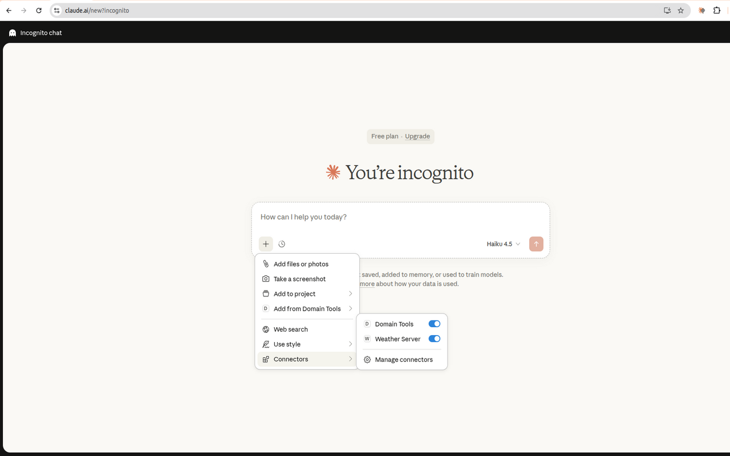The image size is (730, 456).
Task: Click the "Free plan" text
Action: tap(384, 136)
